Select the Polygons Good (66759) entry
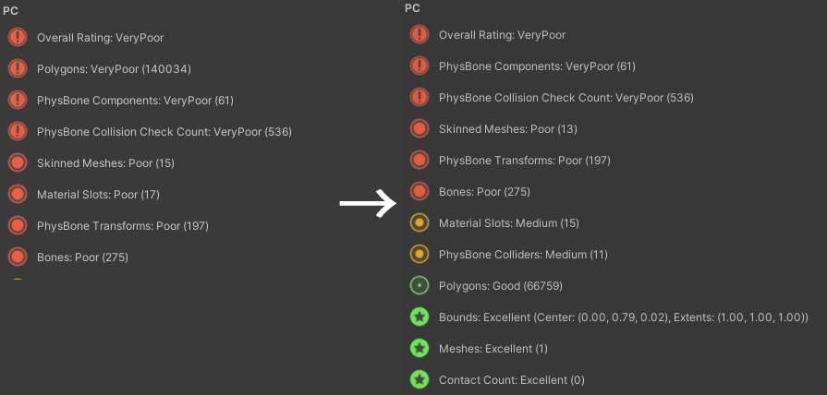 click(x=501, y=286)
